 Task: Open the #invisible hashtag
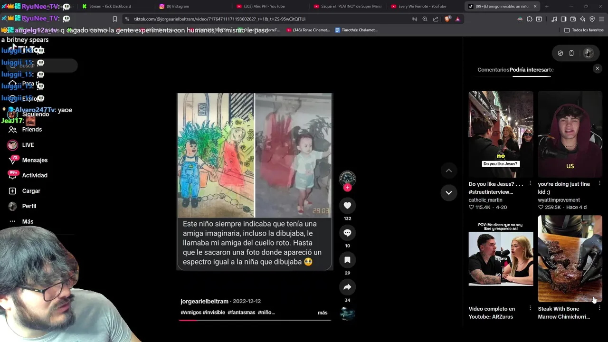[214, 313]
